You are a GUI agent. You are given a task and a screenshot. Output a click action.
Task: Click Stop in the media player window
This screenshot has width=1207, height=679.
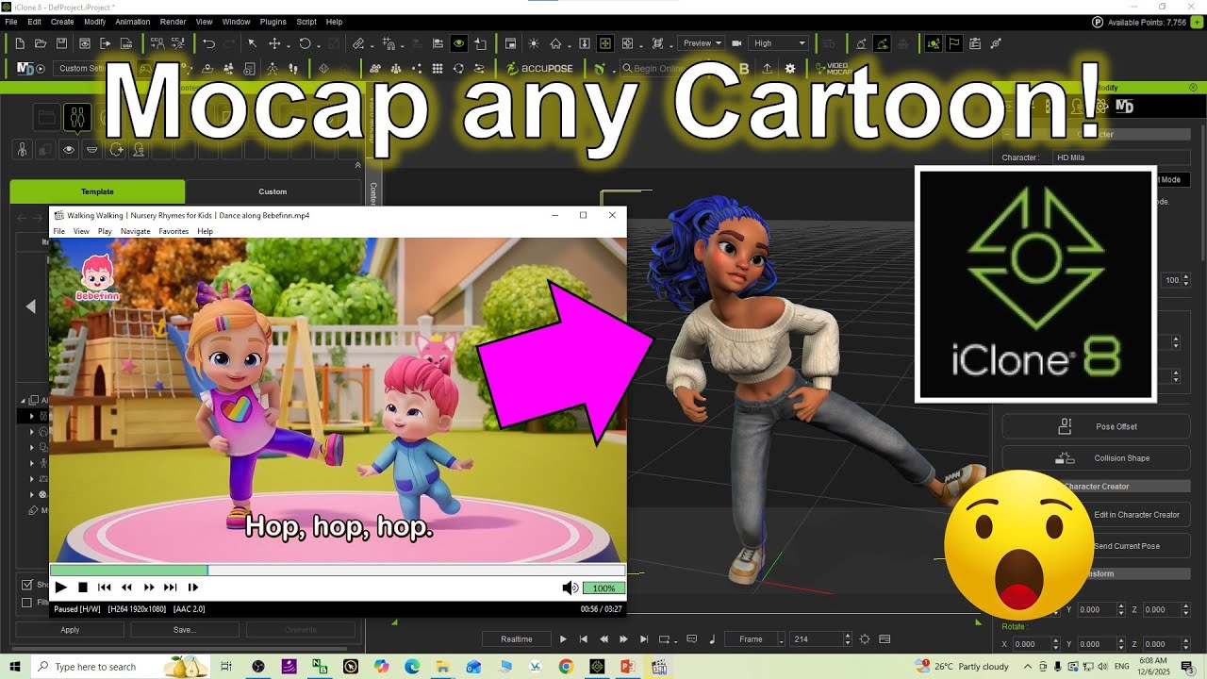coord(83,588)
